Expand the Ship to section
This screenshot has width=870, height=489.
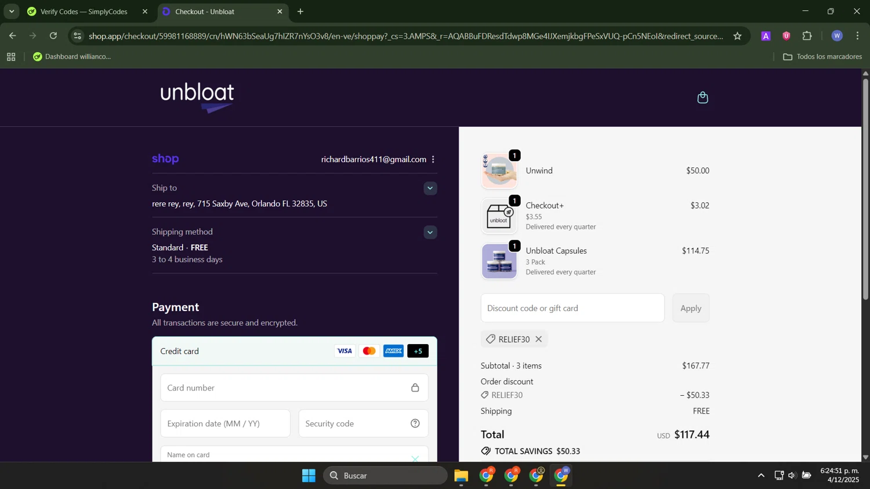430,188
